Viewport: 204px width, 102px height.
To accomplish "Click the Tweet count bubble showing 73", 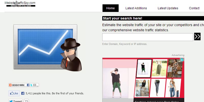I will [27, 101].
